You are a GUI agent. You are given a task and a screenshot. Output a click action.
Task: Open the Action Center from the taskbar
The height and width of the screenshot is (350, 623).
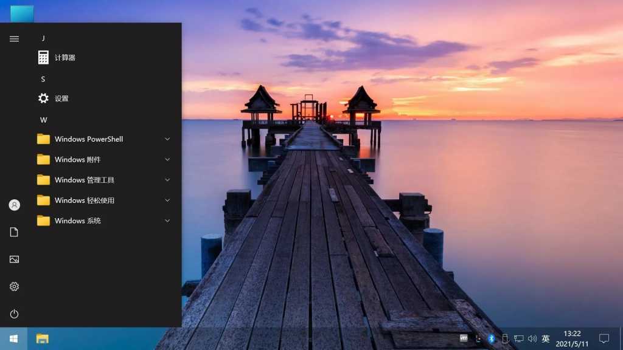pos(604,338)
